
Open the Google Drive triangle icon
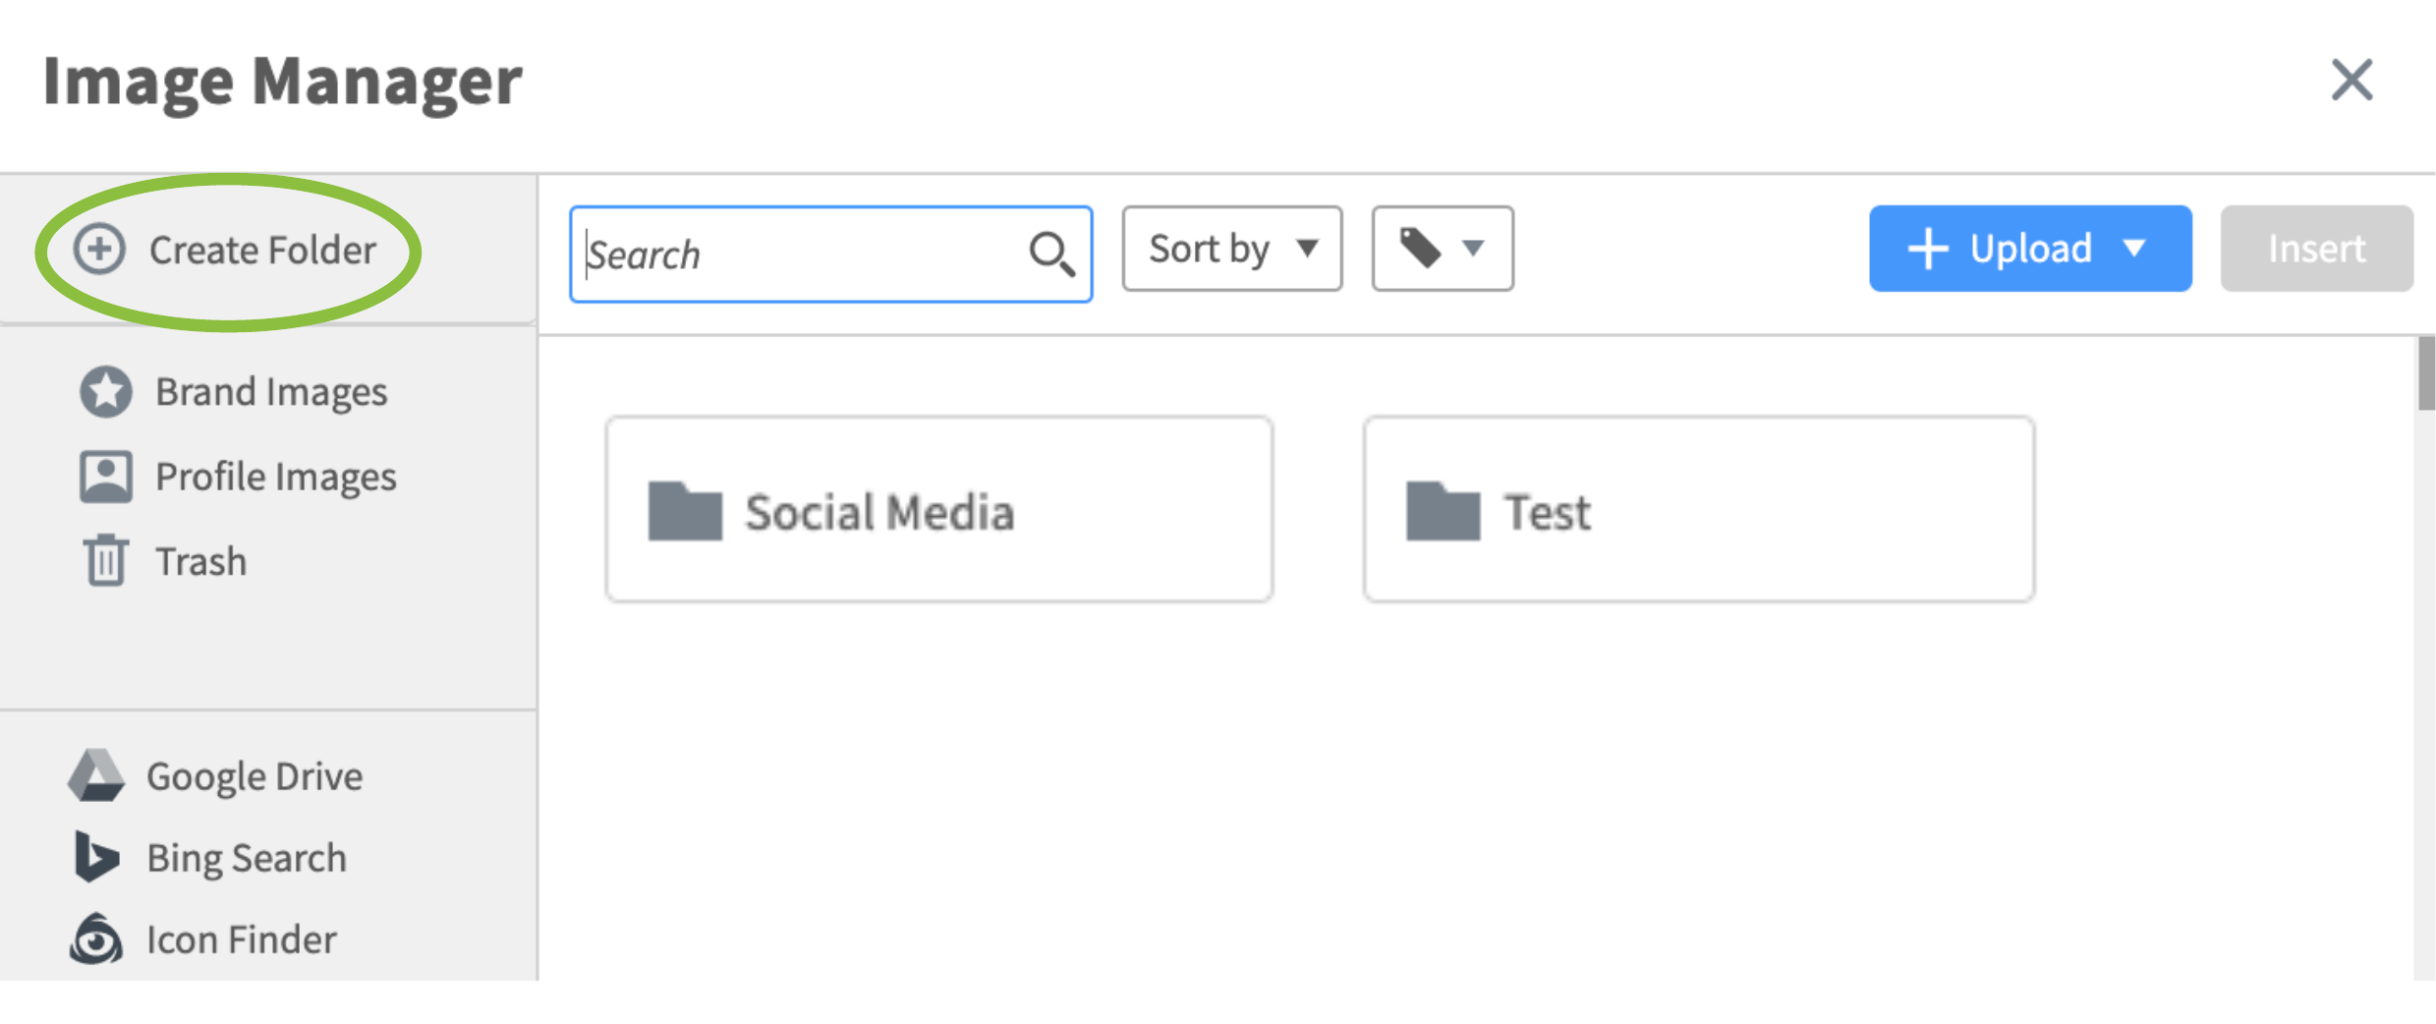click(x=96, y=774)
